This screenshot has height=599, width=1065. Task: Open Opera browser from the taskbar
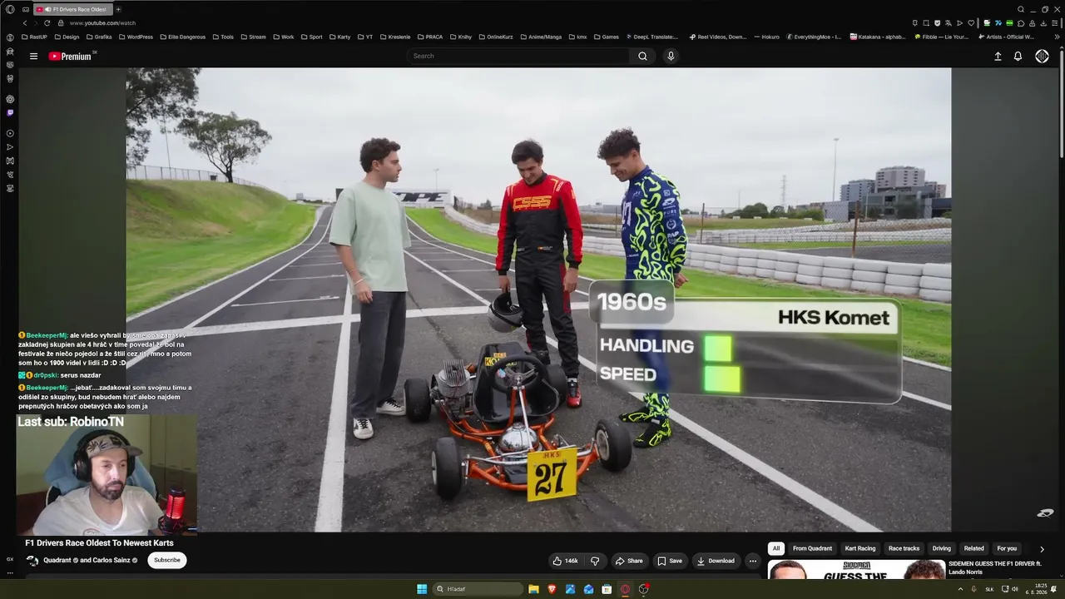click(625, 589)
